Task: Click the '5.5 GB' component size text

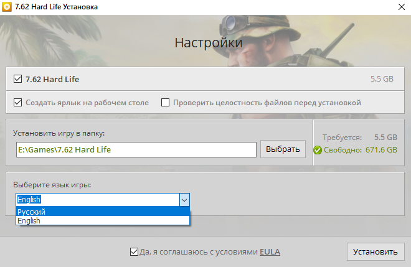Action: click(x=382, y=79)
